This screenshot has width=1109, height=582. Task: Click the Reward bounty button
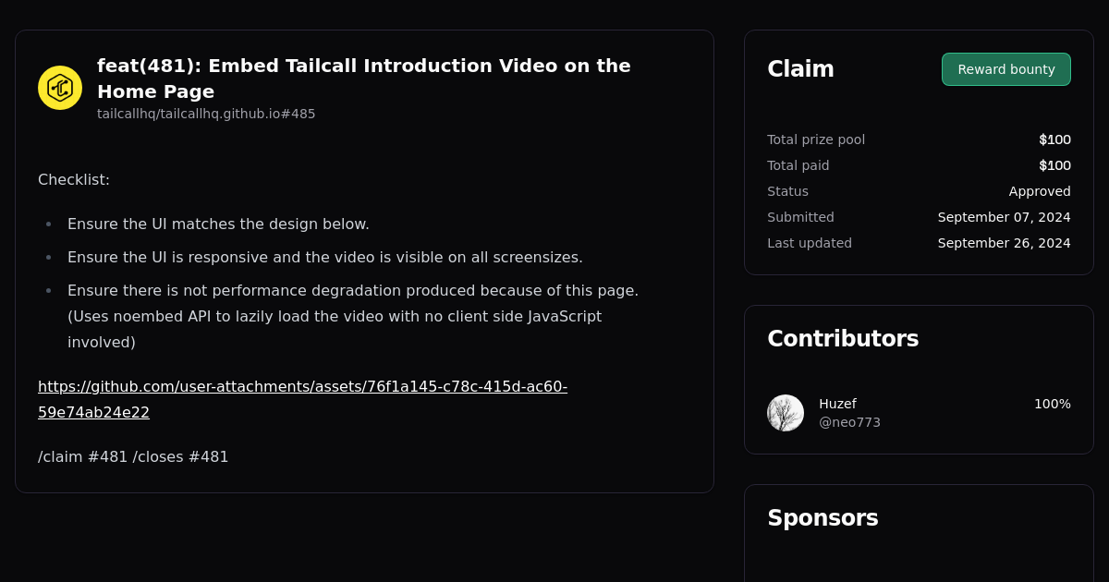(1005, 68)
